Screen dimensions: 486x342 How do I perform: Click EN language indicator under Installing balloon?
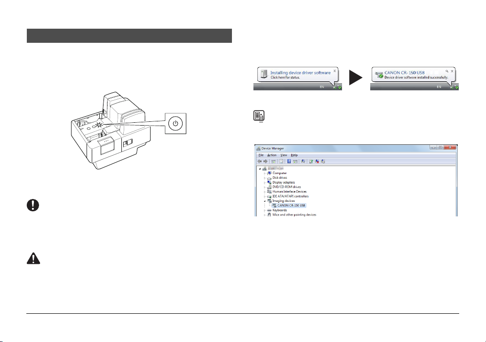[322, 87]
